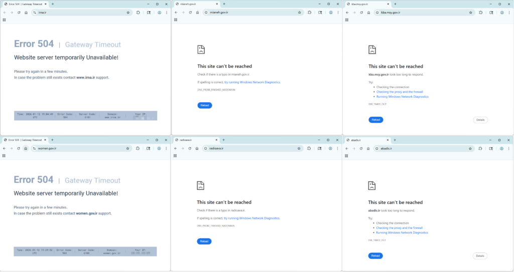This screenshot has height=272, width=514.
Task: Click 'try running Windows Network Diagnostics' on the radioava.ir page
Action: 252,218
